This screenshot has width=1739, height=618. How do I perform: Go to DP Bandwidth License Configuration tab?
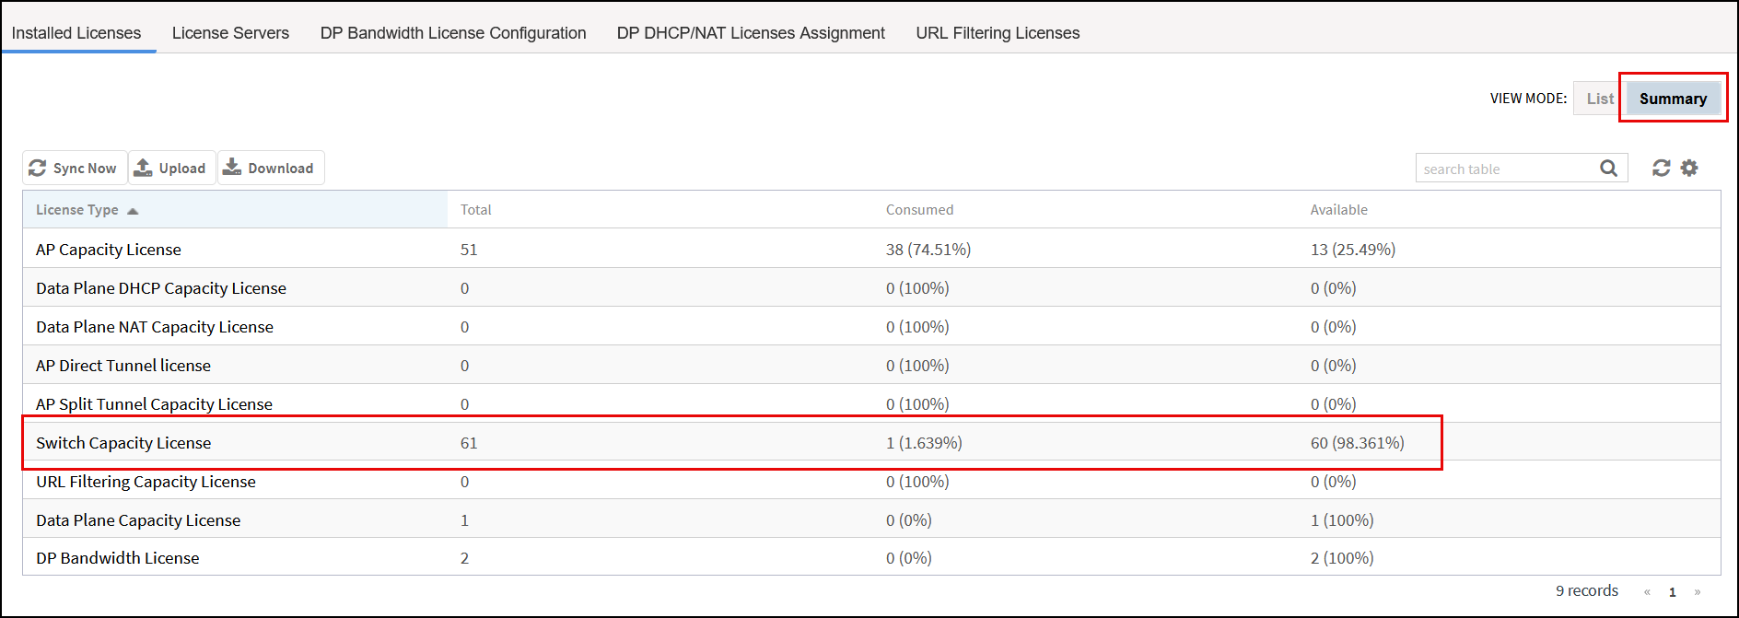coord(453,33)
